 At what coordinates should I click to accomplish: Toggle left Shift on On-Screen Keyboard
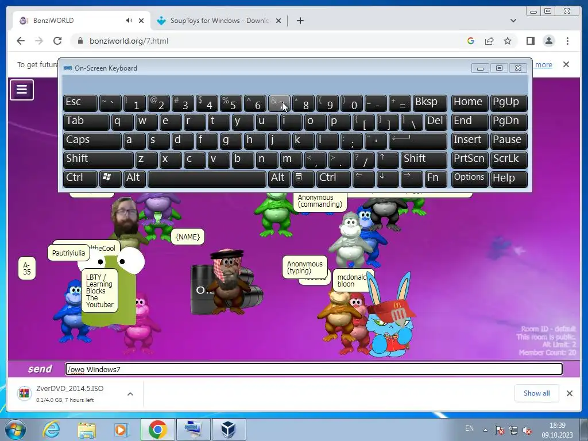98,160
